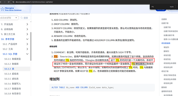This screenshot has height=96, width=178.
Task: Open 7. 开发指南 in sidebar
Action: coord(7,24)
